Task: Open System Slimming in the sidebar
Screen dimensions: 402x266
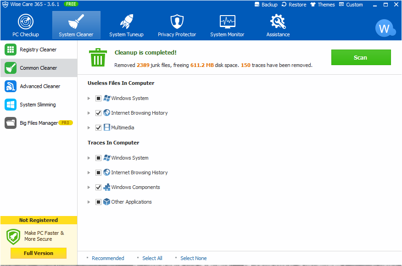Action: pyautogui.click(x=39, y=105)
